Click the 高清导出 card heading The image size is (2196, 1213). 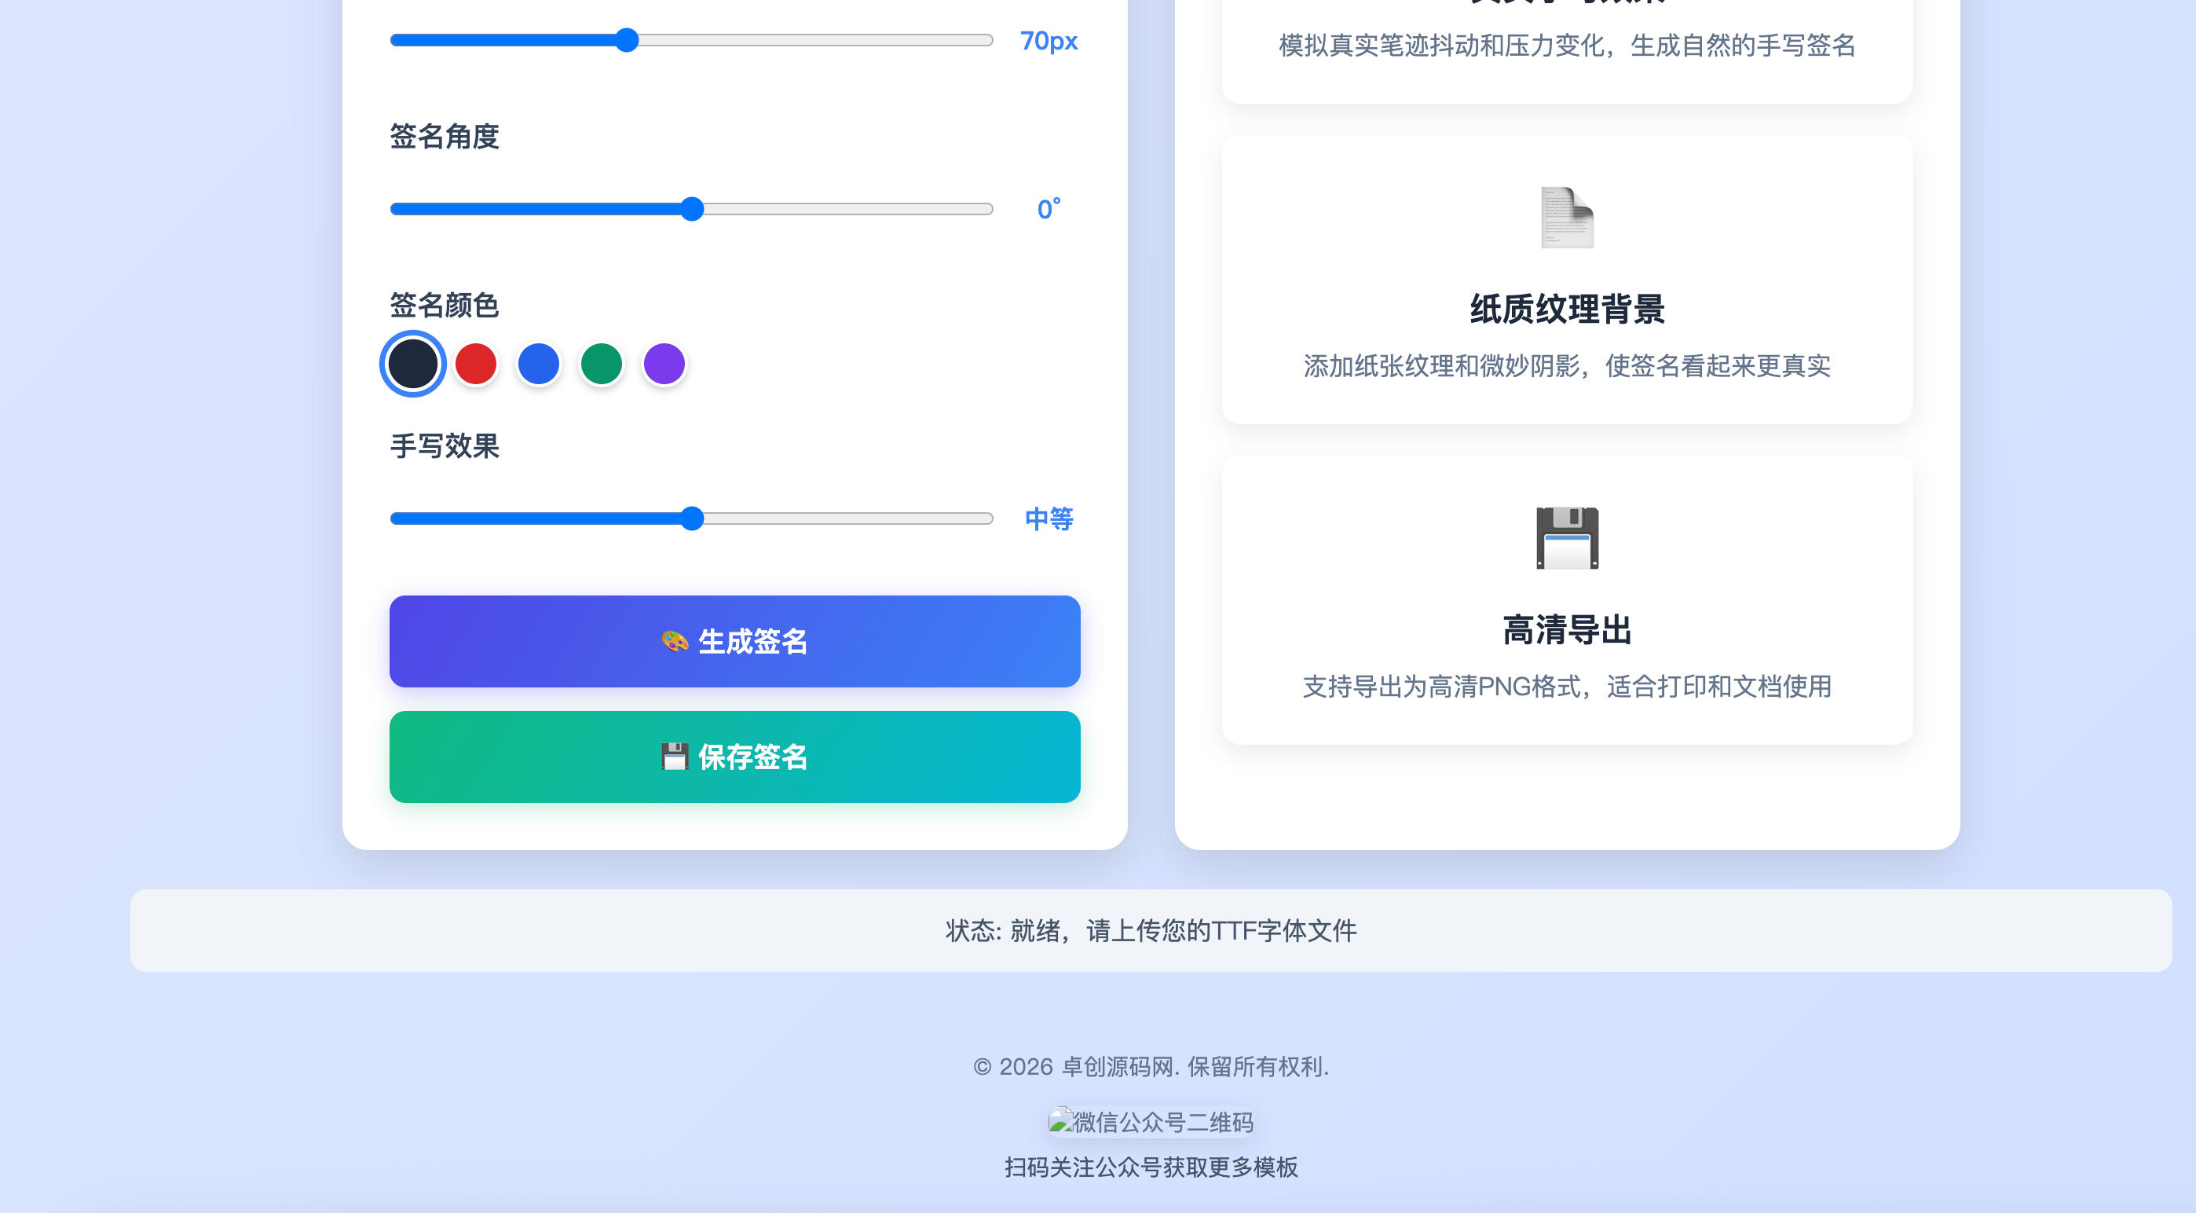coord(1567,630)
